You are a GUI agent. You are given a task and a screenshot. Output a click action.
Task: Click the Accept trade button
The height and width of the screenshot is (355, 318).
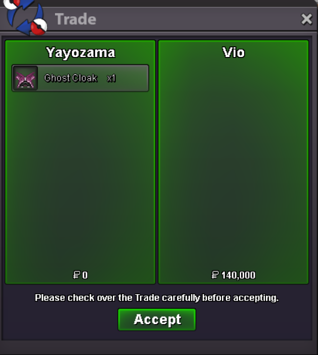157,319
